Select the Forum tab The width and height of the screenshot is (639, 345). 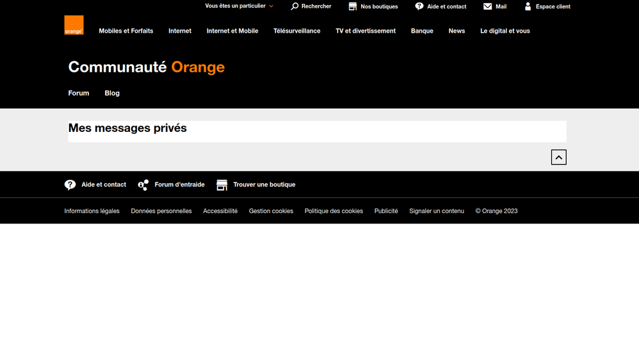[x=79, y=93]
